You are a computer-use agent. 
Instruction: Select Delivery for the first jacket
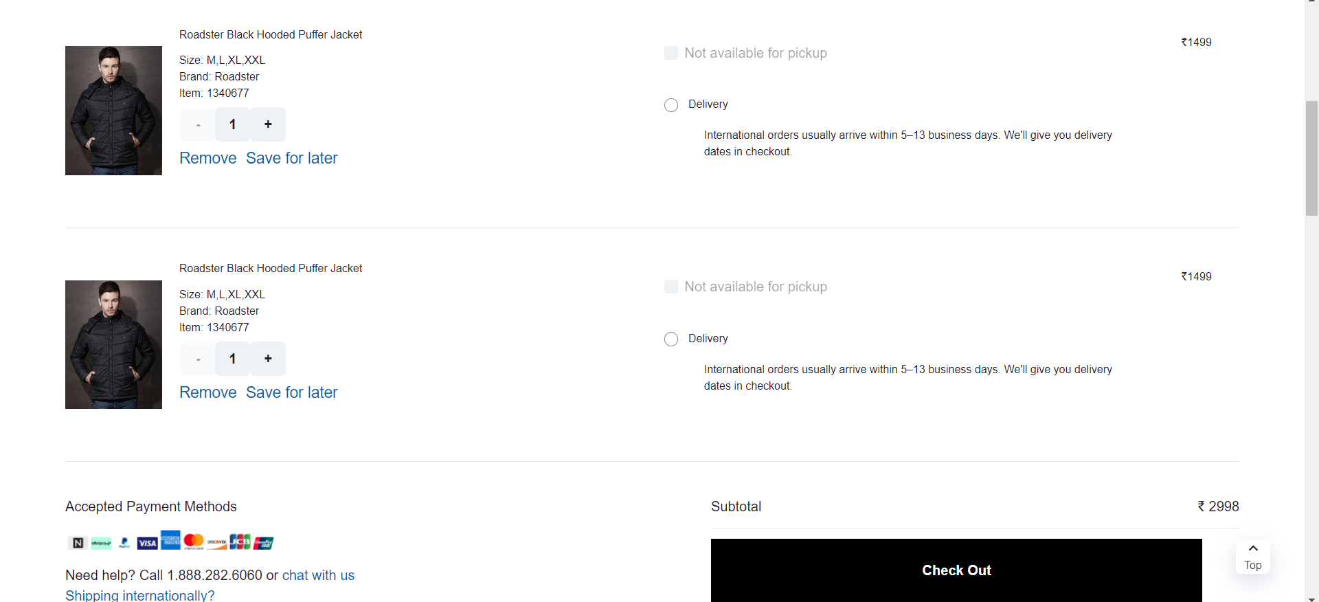click(671, 105)
